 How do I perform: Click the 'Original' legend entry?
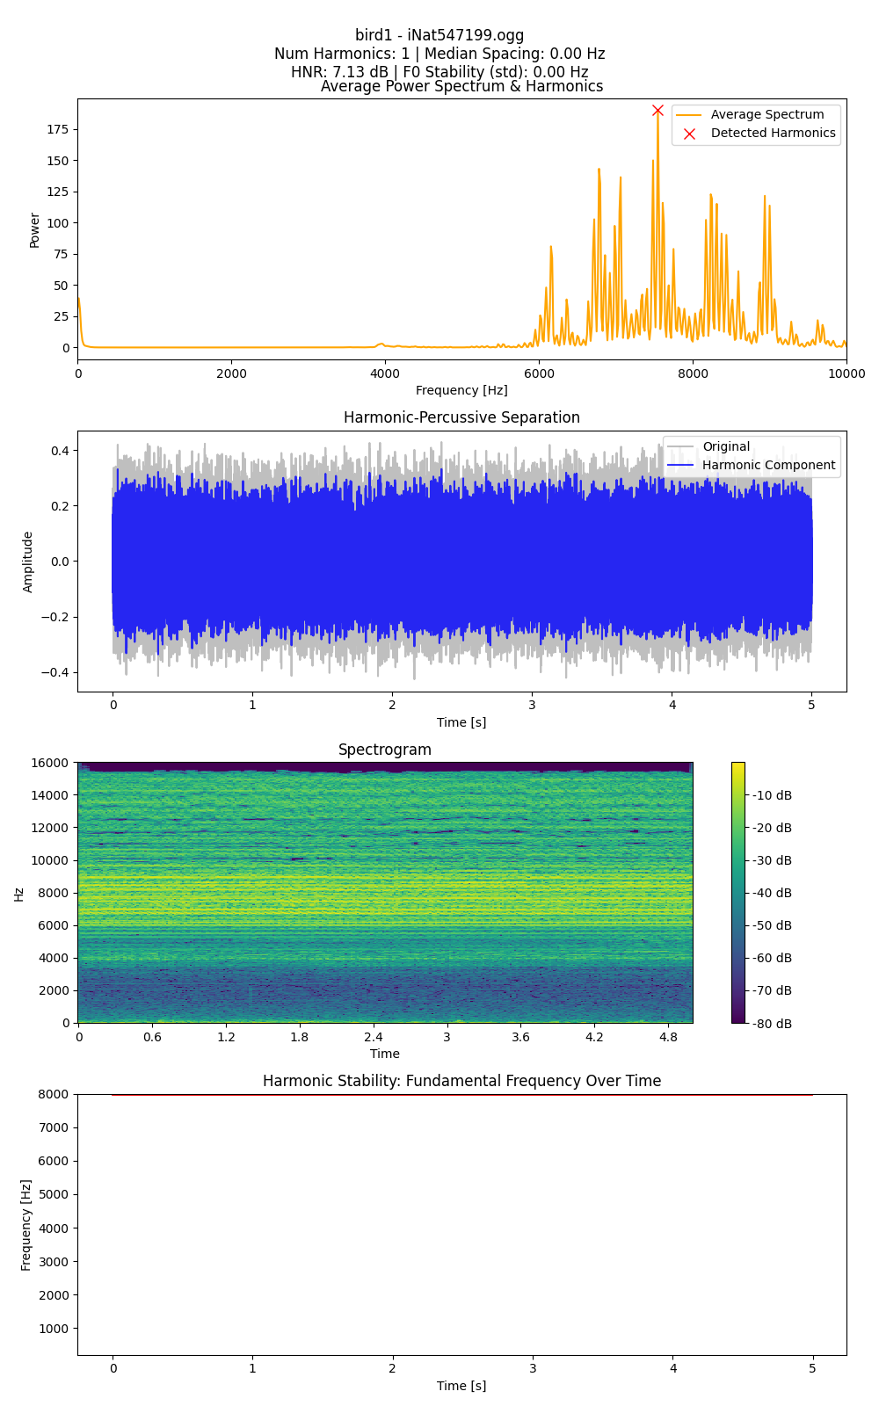coord(708,446)
